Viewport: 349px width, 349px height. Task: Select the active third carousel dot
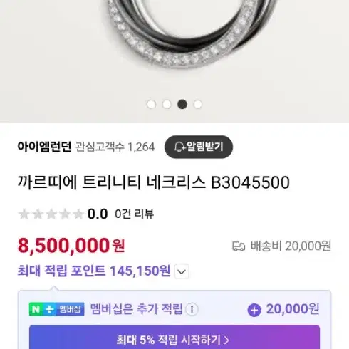(182, 104)
